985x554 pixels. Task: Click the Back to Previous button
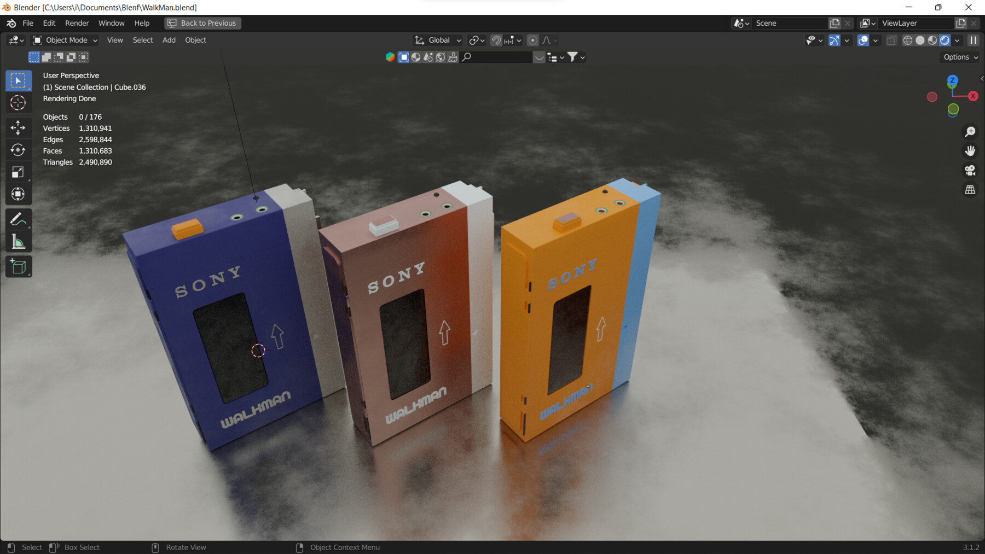point(202,23)
